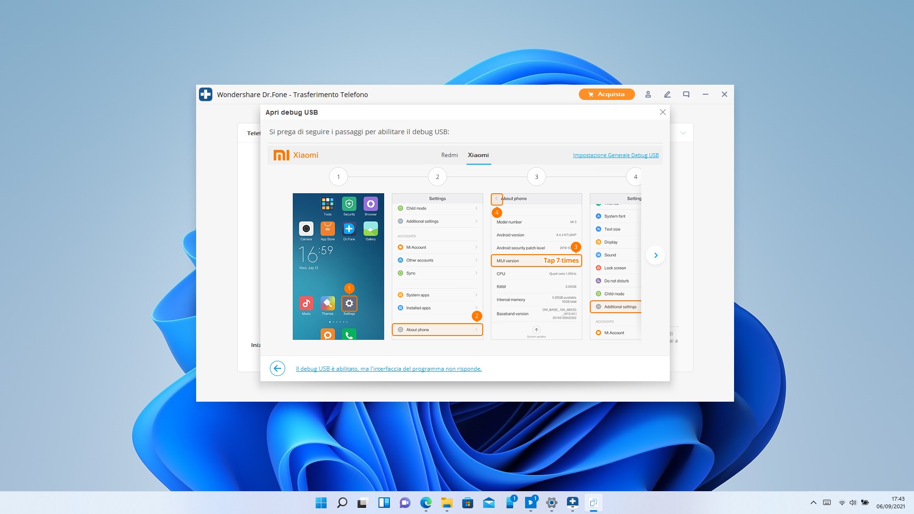This screenshot has width=914, height=514.
Task: Launch the Chat app from taskbar
Action: pos(405,503)
